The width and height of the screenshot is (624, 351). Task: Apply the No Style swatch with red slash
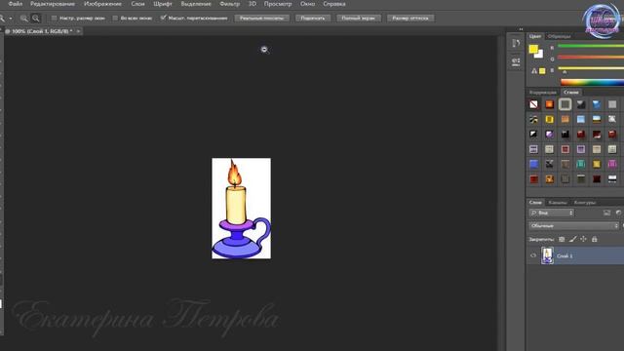click(x=533, y=104)
